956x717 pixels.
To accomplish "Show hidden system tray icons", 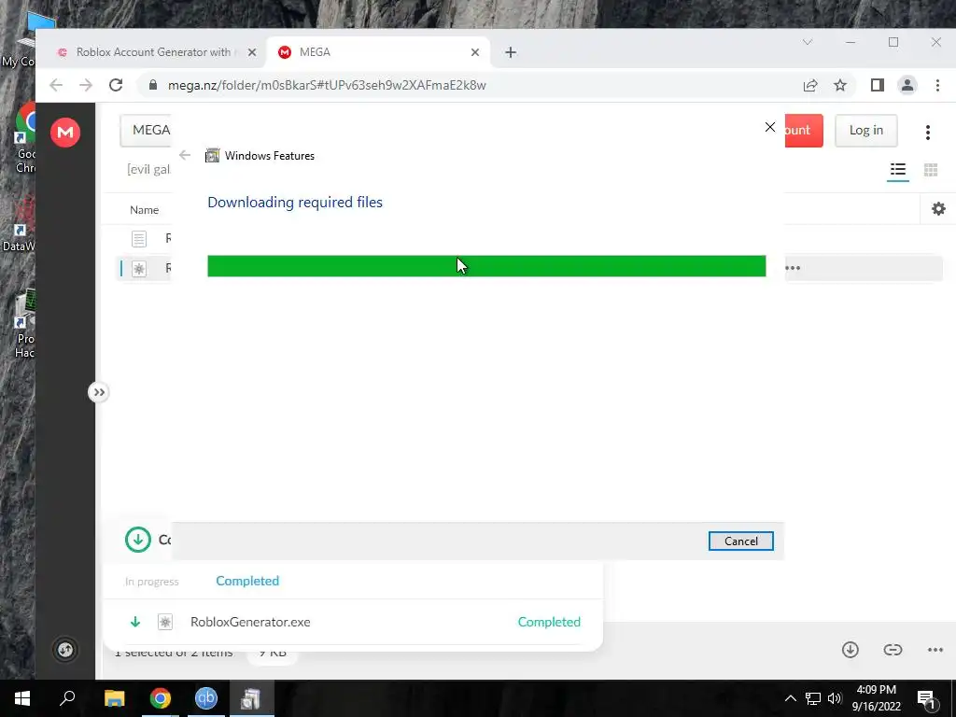I will tap(790, 698).
